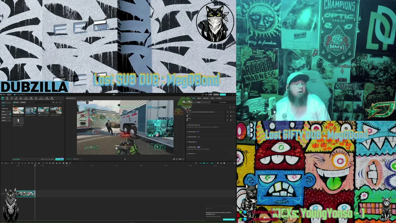Click the Record button in media panel
The width and height of the screenshot is (396, 223).
click(x=23, y=102)
